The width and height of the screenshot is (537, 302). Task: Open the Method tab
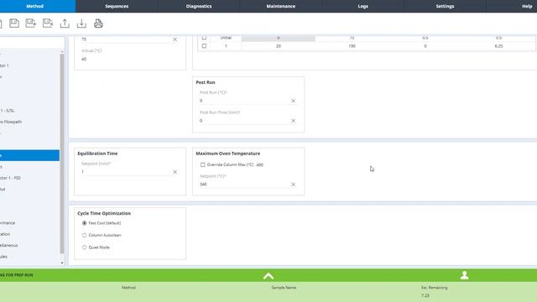tap(35, 6)
